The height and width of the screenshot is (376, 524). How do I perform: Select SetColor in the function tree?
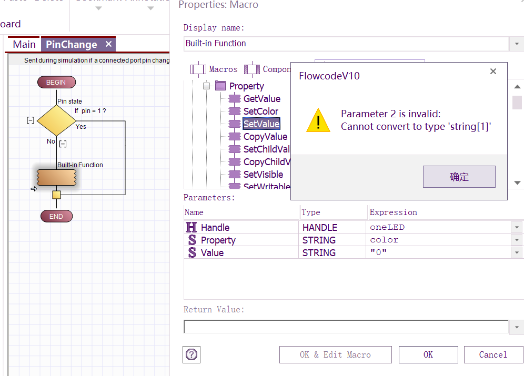pyautogui.click(x=260, y=111)
